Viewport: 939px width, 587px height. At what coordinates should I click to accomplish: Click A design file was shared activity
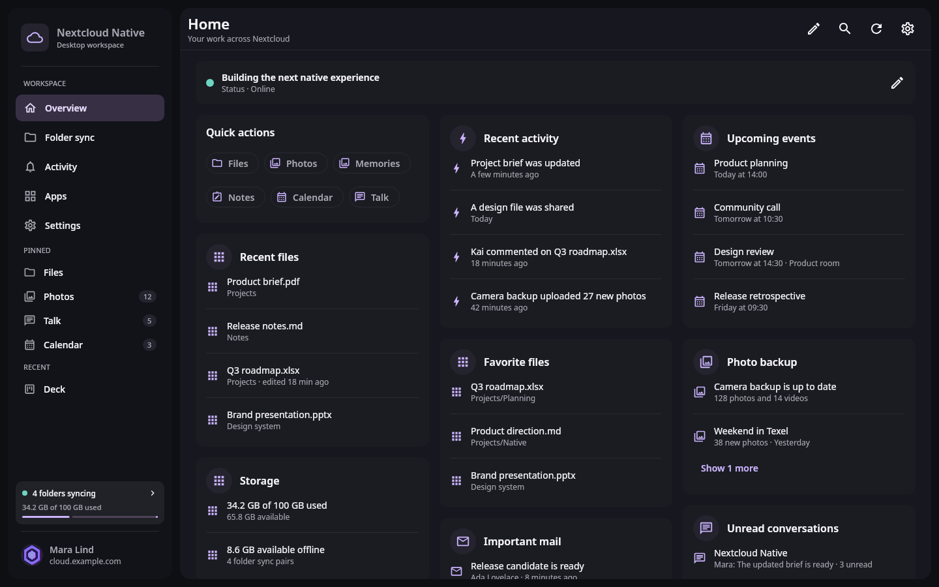(556, 213)
